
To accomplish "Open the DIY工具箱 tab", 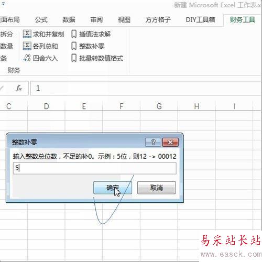I will tap(200, 19).
